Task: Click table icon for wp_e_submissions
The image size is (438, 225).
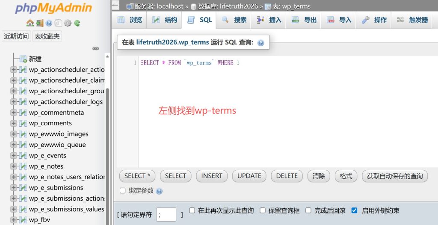Action: pos(23,188)
